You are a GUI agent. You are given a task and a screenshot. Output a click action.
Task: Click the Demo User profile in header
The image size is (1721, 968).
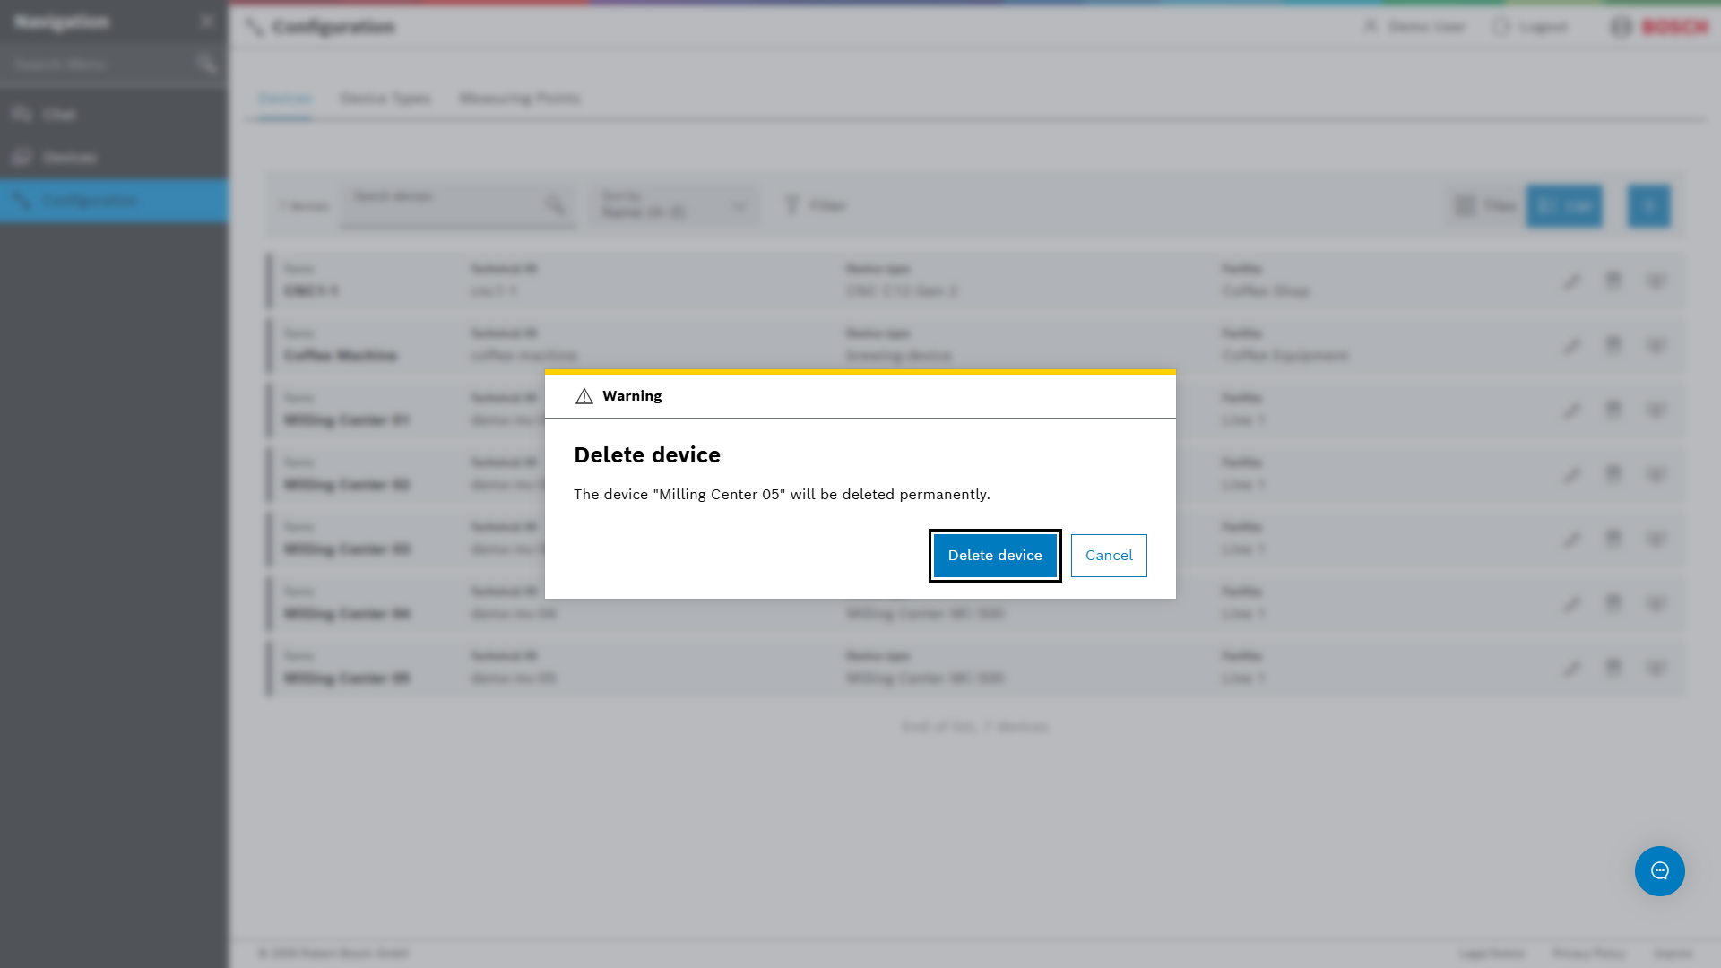click(x=1414, y=27)
